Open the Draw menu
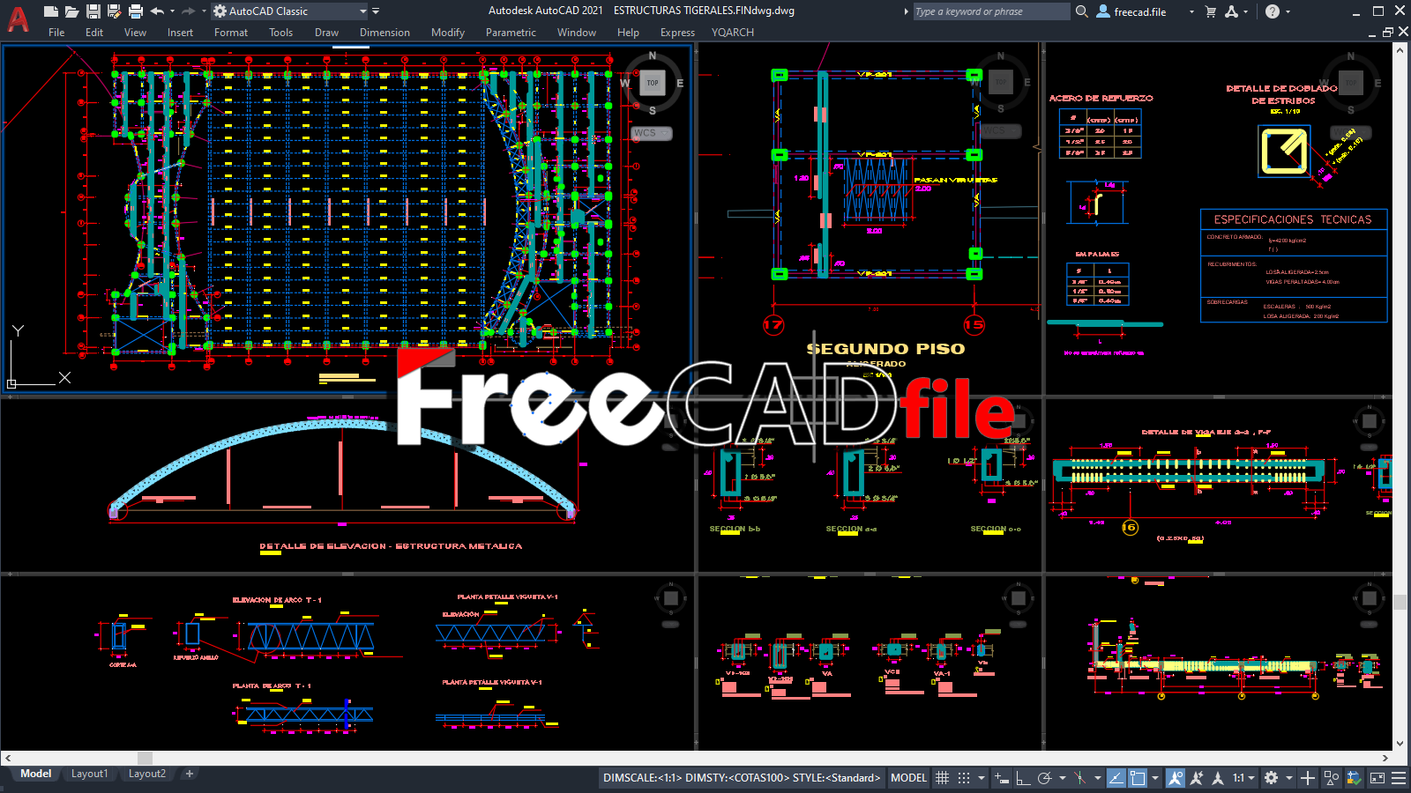1411x793 pixels. pos(326,33)
